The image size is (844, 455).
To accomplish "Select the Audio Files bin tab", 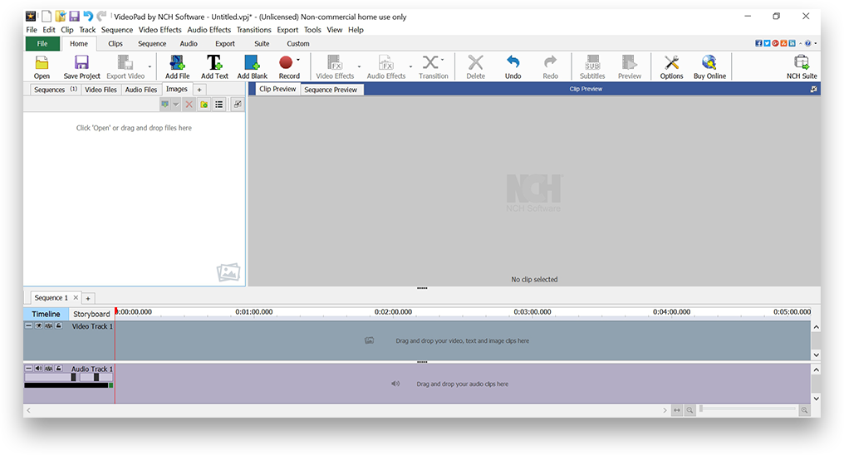I will [x=141, y=90].
